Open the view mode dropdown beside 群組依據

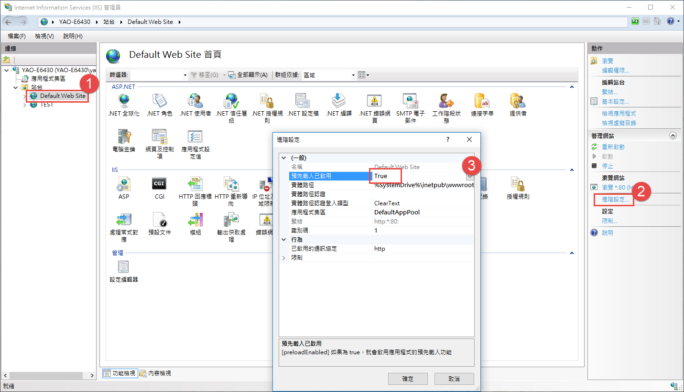(364, 75)
